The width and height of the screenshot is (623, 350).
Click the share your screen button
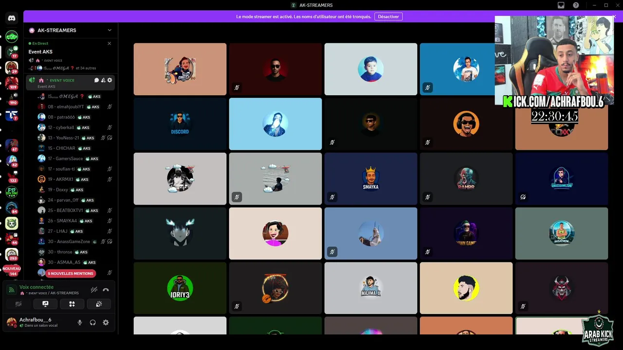click(x=45, y=304)
